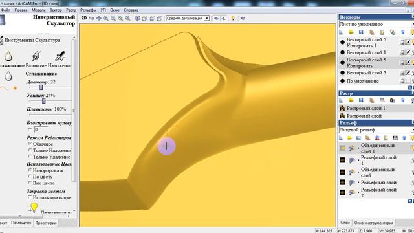Click the tool panel vertical scrollbar

pos(74,111)
